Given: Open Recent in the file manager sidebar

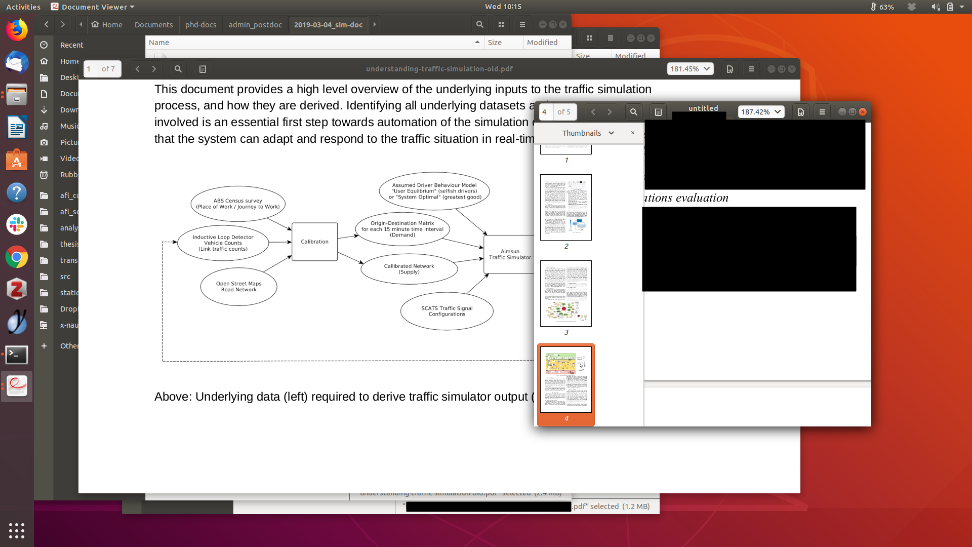Looking at the screenshot, I should pos(71,45).
